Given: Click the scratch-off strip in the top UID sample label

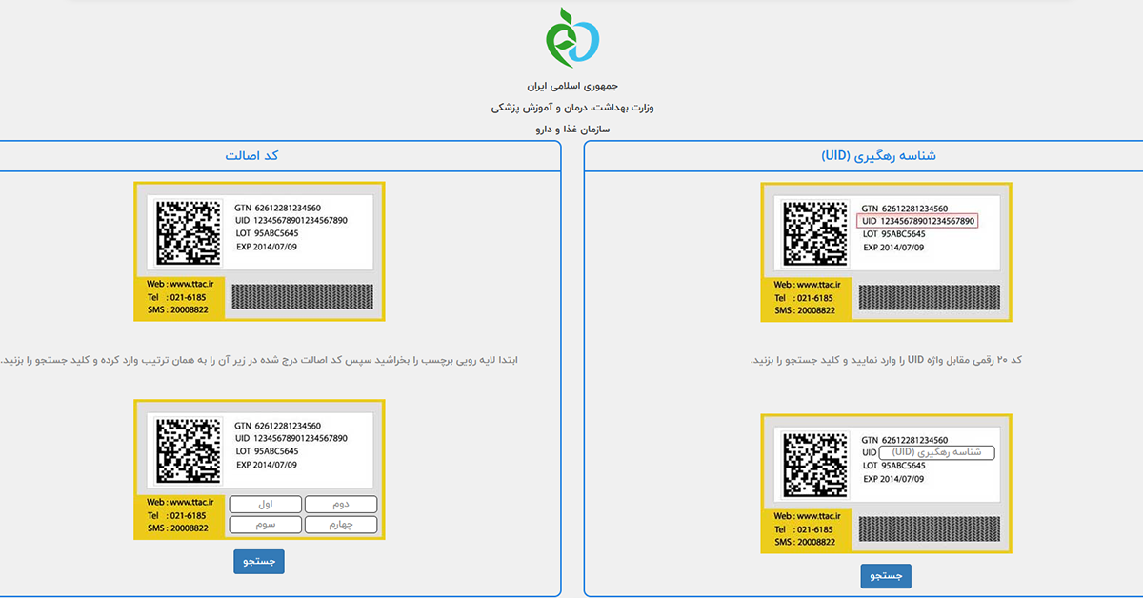Looking at the screenshot, I should pos(930,297).
